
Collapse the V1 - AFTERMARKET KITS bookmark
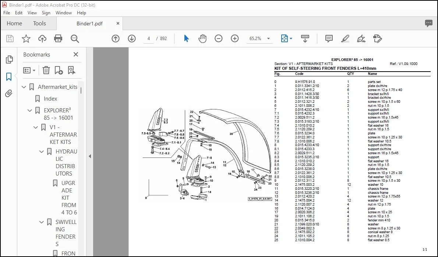pos(36,127)
